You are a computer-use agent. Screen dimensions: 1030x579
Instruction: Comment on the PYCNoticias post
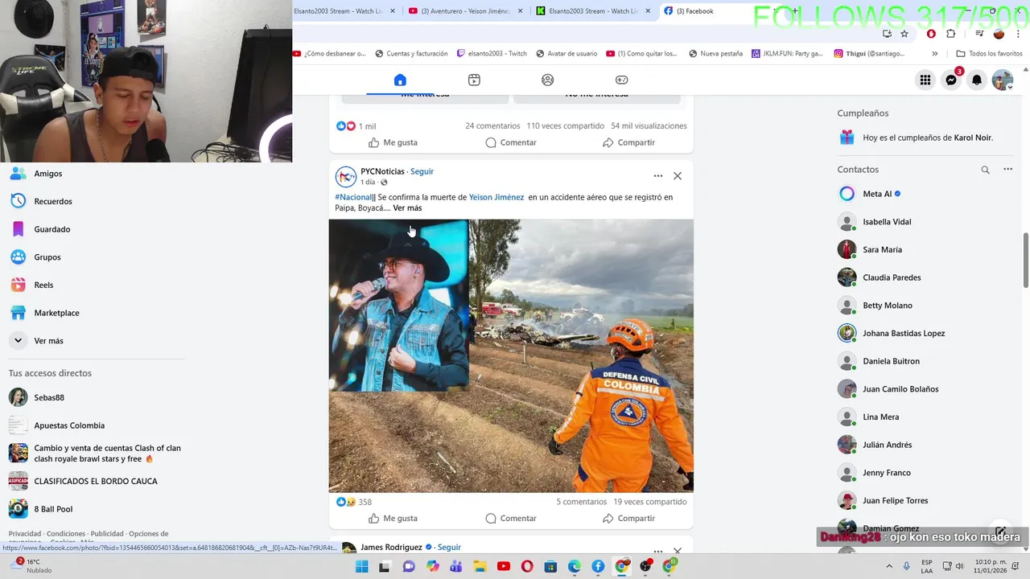511,519
